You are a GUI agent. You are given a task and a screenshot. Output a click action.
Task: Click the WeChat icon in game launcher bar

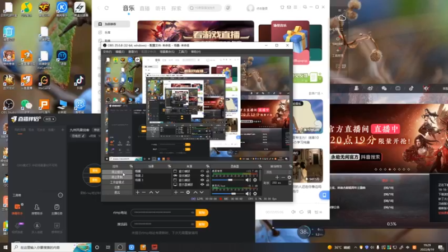coord(384,88)
